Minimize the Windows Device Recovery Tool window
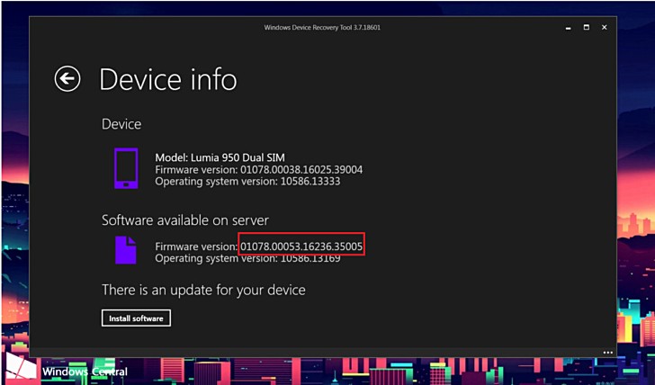The width and height of the screenshot is (655, 385). tap(568, 28)
